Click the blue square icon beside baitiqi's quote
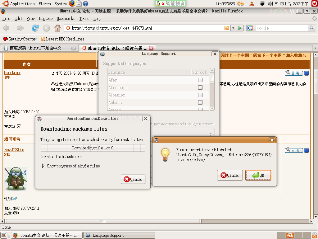Image resolution: width=318 pixels, height=239 pixels. pyautogui.click(x=307, y=73)
